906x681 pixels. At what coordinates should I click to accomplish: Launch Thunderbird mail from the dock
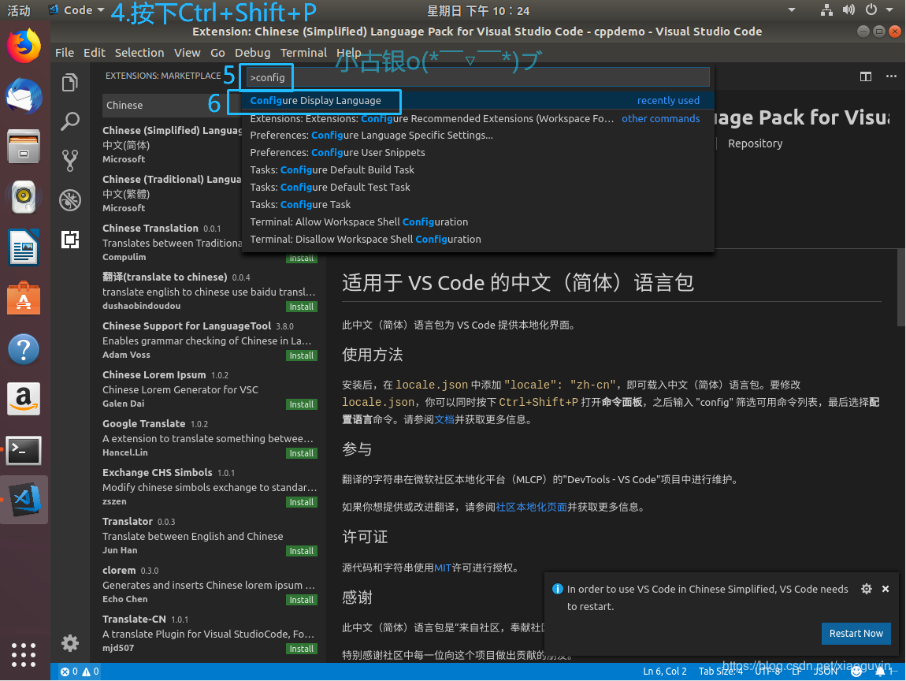tap(24, 96)
